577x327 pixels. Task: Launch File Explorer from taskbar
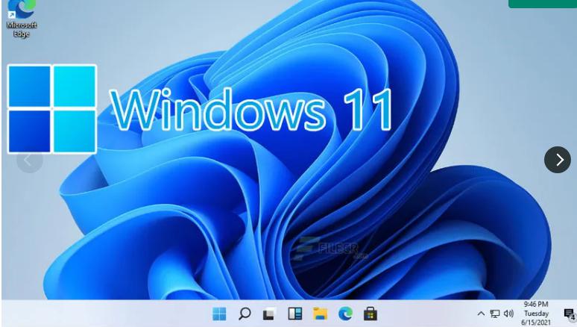pos(320,314)
